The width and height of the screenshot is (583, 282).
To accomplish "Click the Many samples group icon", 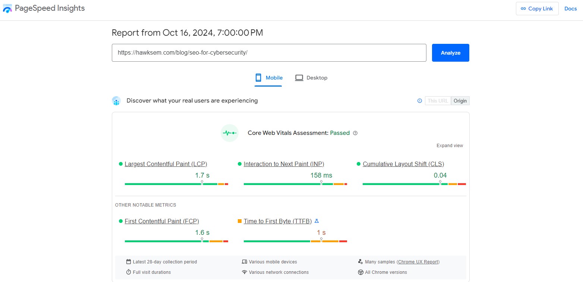I will pyautogui.click(x=360, y=262).
